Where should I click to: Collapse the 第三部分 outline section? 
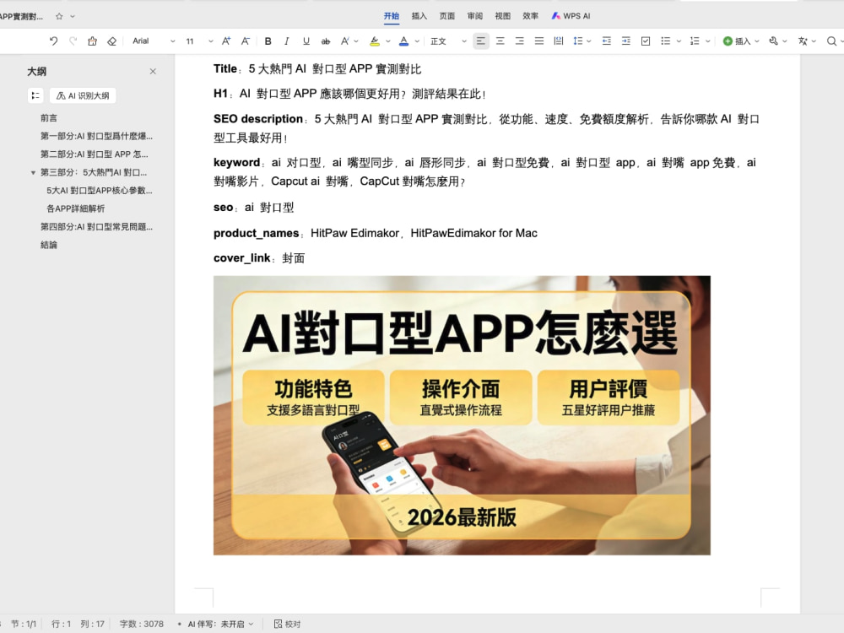tap(33, 173)
